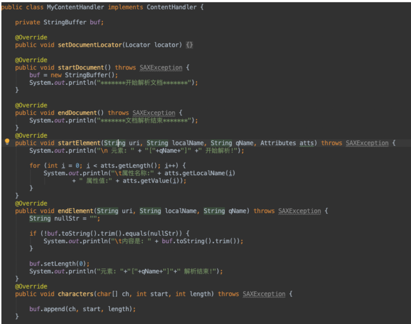411x324 pixels.
Task: Click ContentHandler in the implements clause
Action: [171, 7]
